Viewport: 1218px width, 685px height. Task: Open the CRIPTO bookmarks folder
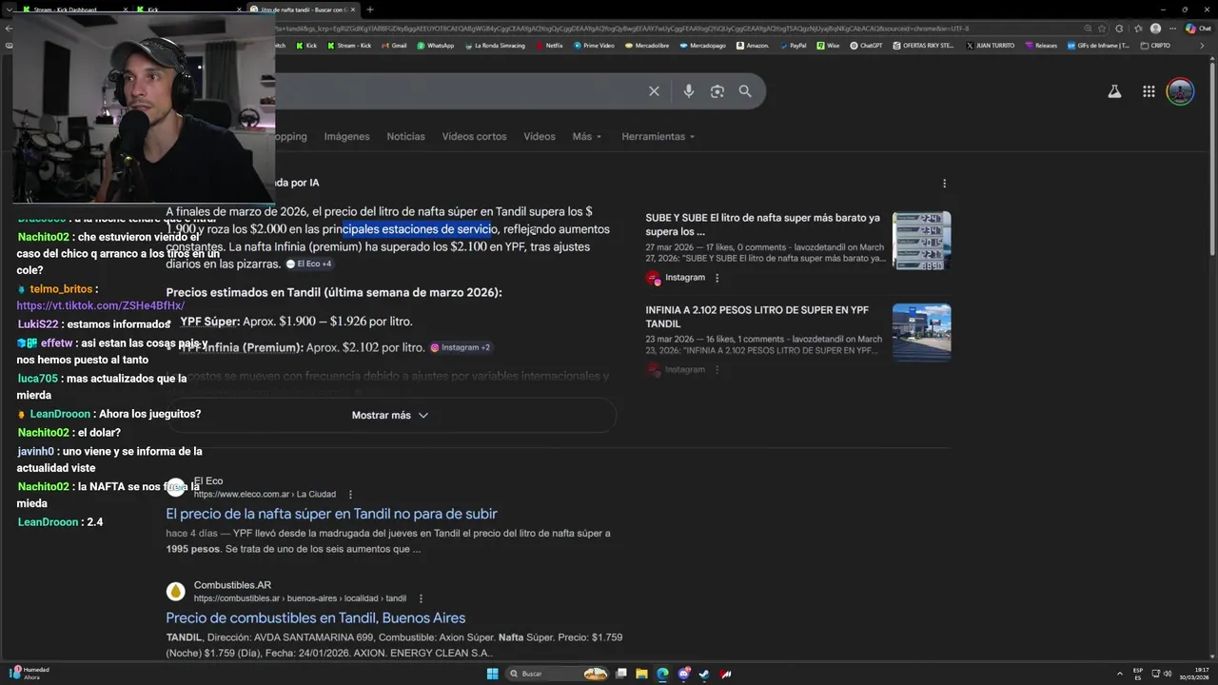(x=1155, y=45)
